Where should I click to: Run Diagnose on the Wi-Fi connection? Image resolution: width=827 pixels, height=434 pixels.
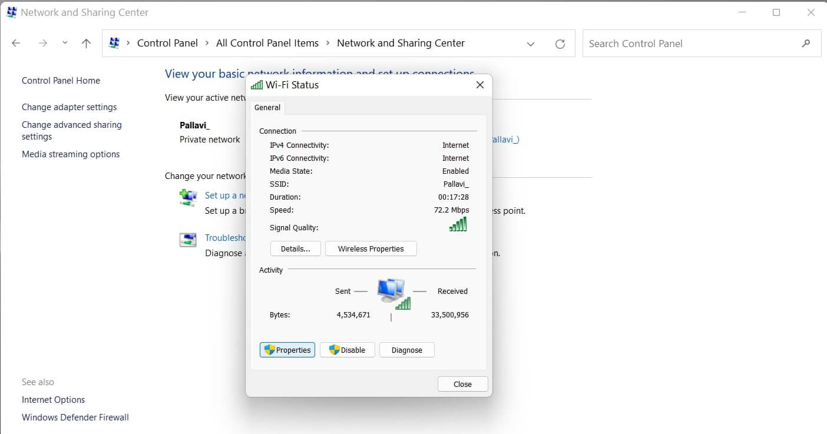406,350
